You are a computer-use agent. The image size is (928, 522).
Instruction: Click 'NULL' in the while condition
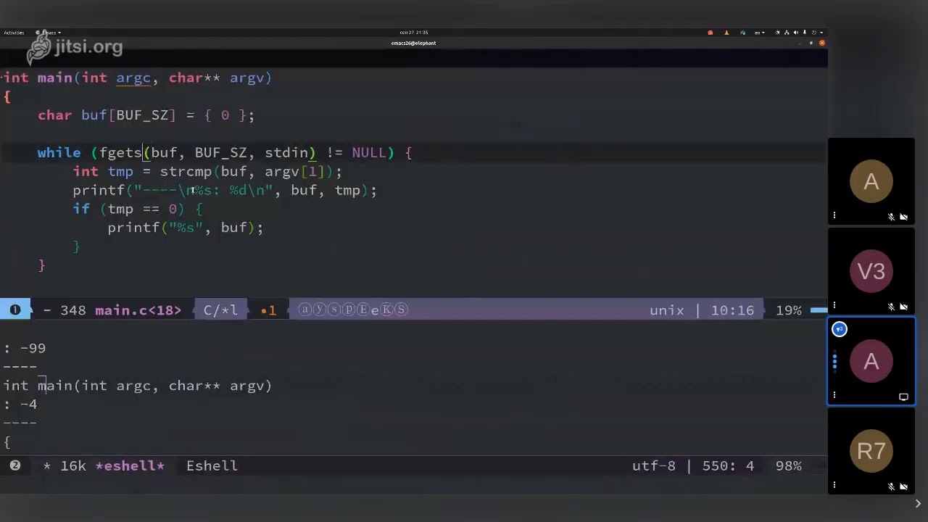[369, 153]
